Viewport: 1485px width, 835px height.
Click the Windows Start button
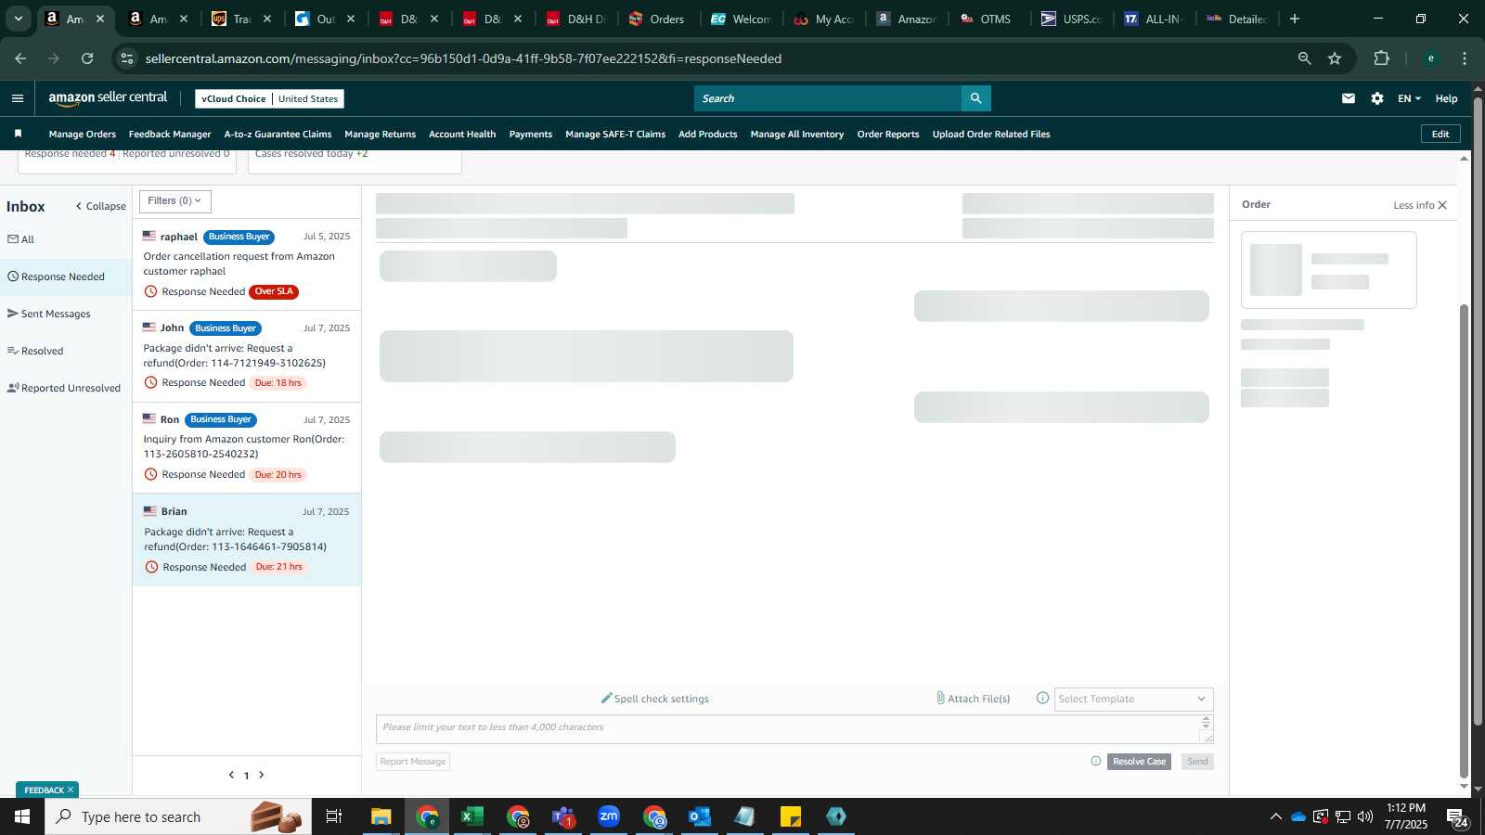pyautogui.click(x=22, y=816)
